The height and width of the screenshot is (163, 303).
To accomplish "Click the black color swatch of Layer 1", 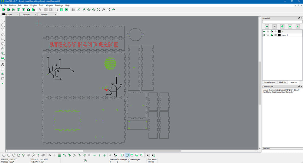I will coord(279,35).
